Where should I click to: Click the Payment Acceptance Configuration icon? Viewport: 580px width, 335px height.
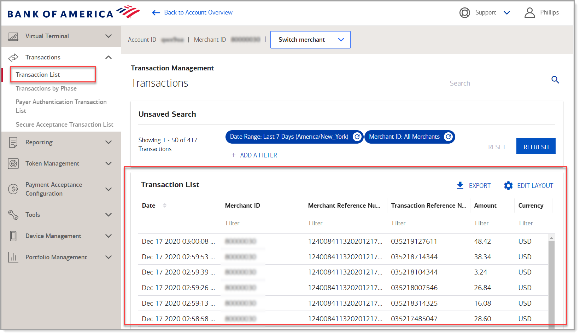[x=13, y=189]
